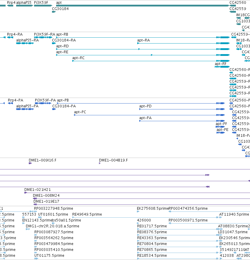Open the CG30184-RA transcript

[64, 40]
